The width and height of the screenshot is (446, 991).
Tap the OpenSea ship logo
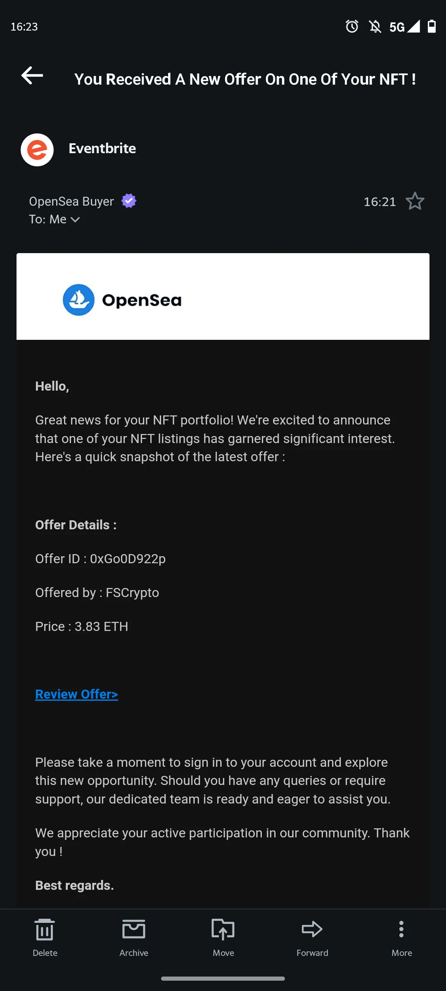[78, 300]
